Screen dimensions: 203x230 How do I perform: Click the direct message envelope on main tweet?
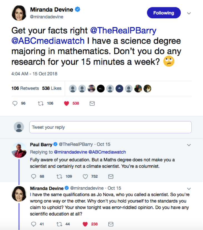click(x=92, y=103)
